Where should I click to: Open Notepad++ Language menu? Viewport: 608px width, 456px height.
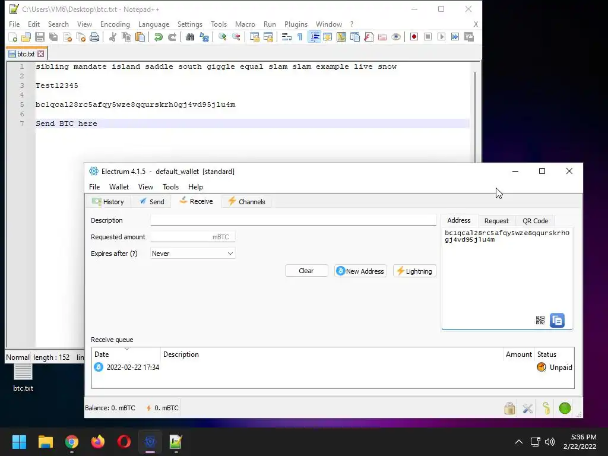click(x=154, y=24)
